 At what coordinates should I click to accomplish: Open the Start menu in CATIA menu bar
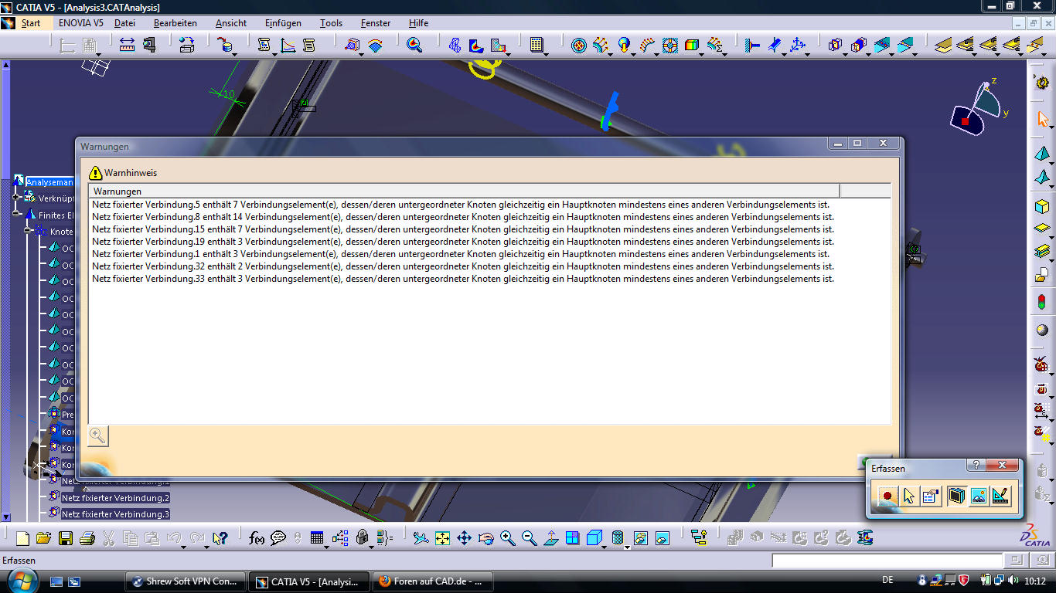click(x=31, y=23)
